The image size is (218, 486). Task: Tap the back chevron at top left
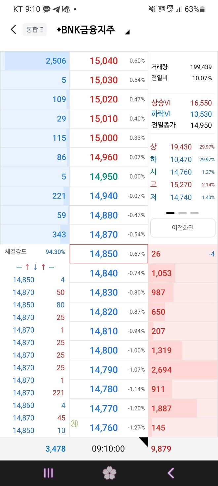(13, 29)
